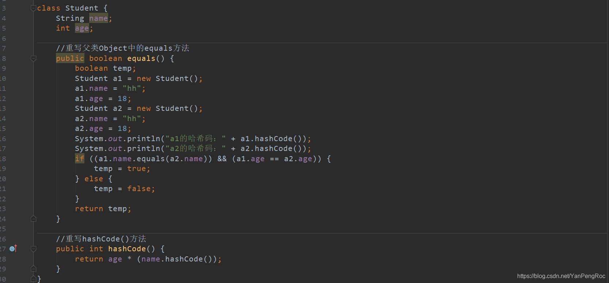Click the fold end marker of hashCode method
The image size is (609, 283).
(x=33, y=269)
